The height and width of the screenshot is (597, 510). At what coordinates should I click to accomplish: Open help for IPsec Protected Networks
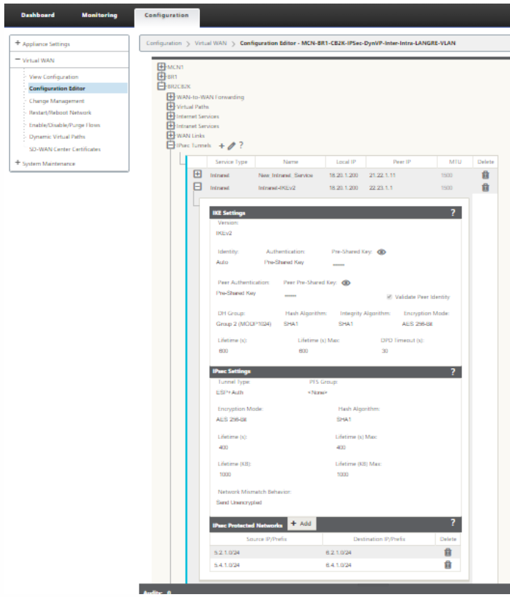[453, 523]
